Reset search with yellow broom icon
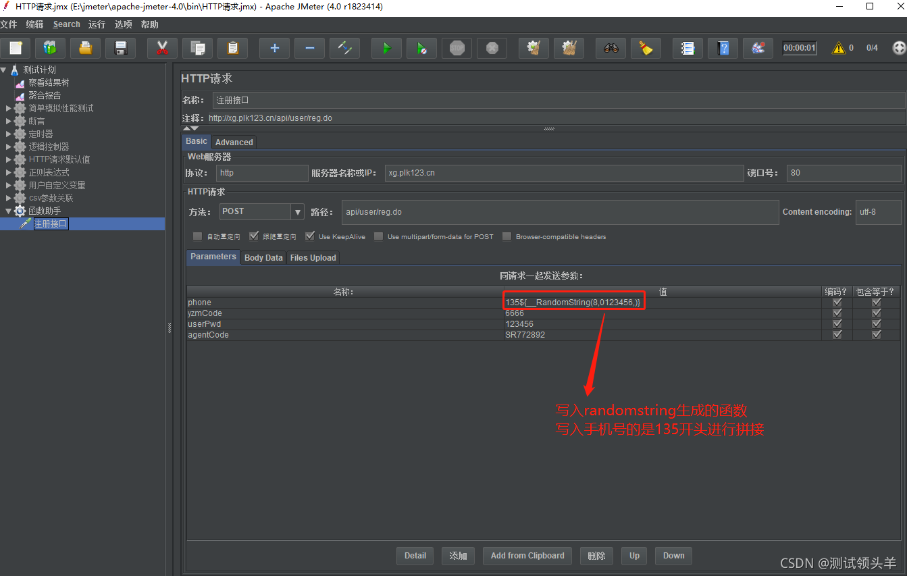This screenshot has height=576, width=907. pyautogui.click(x=646, y=48)
